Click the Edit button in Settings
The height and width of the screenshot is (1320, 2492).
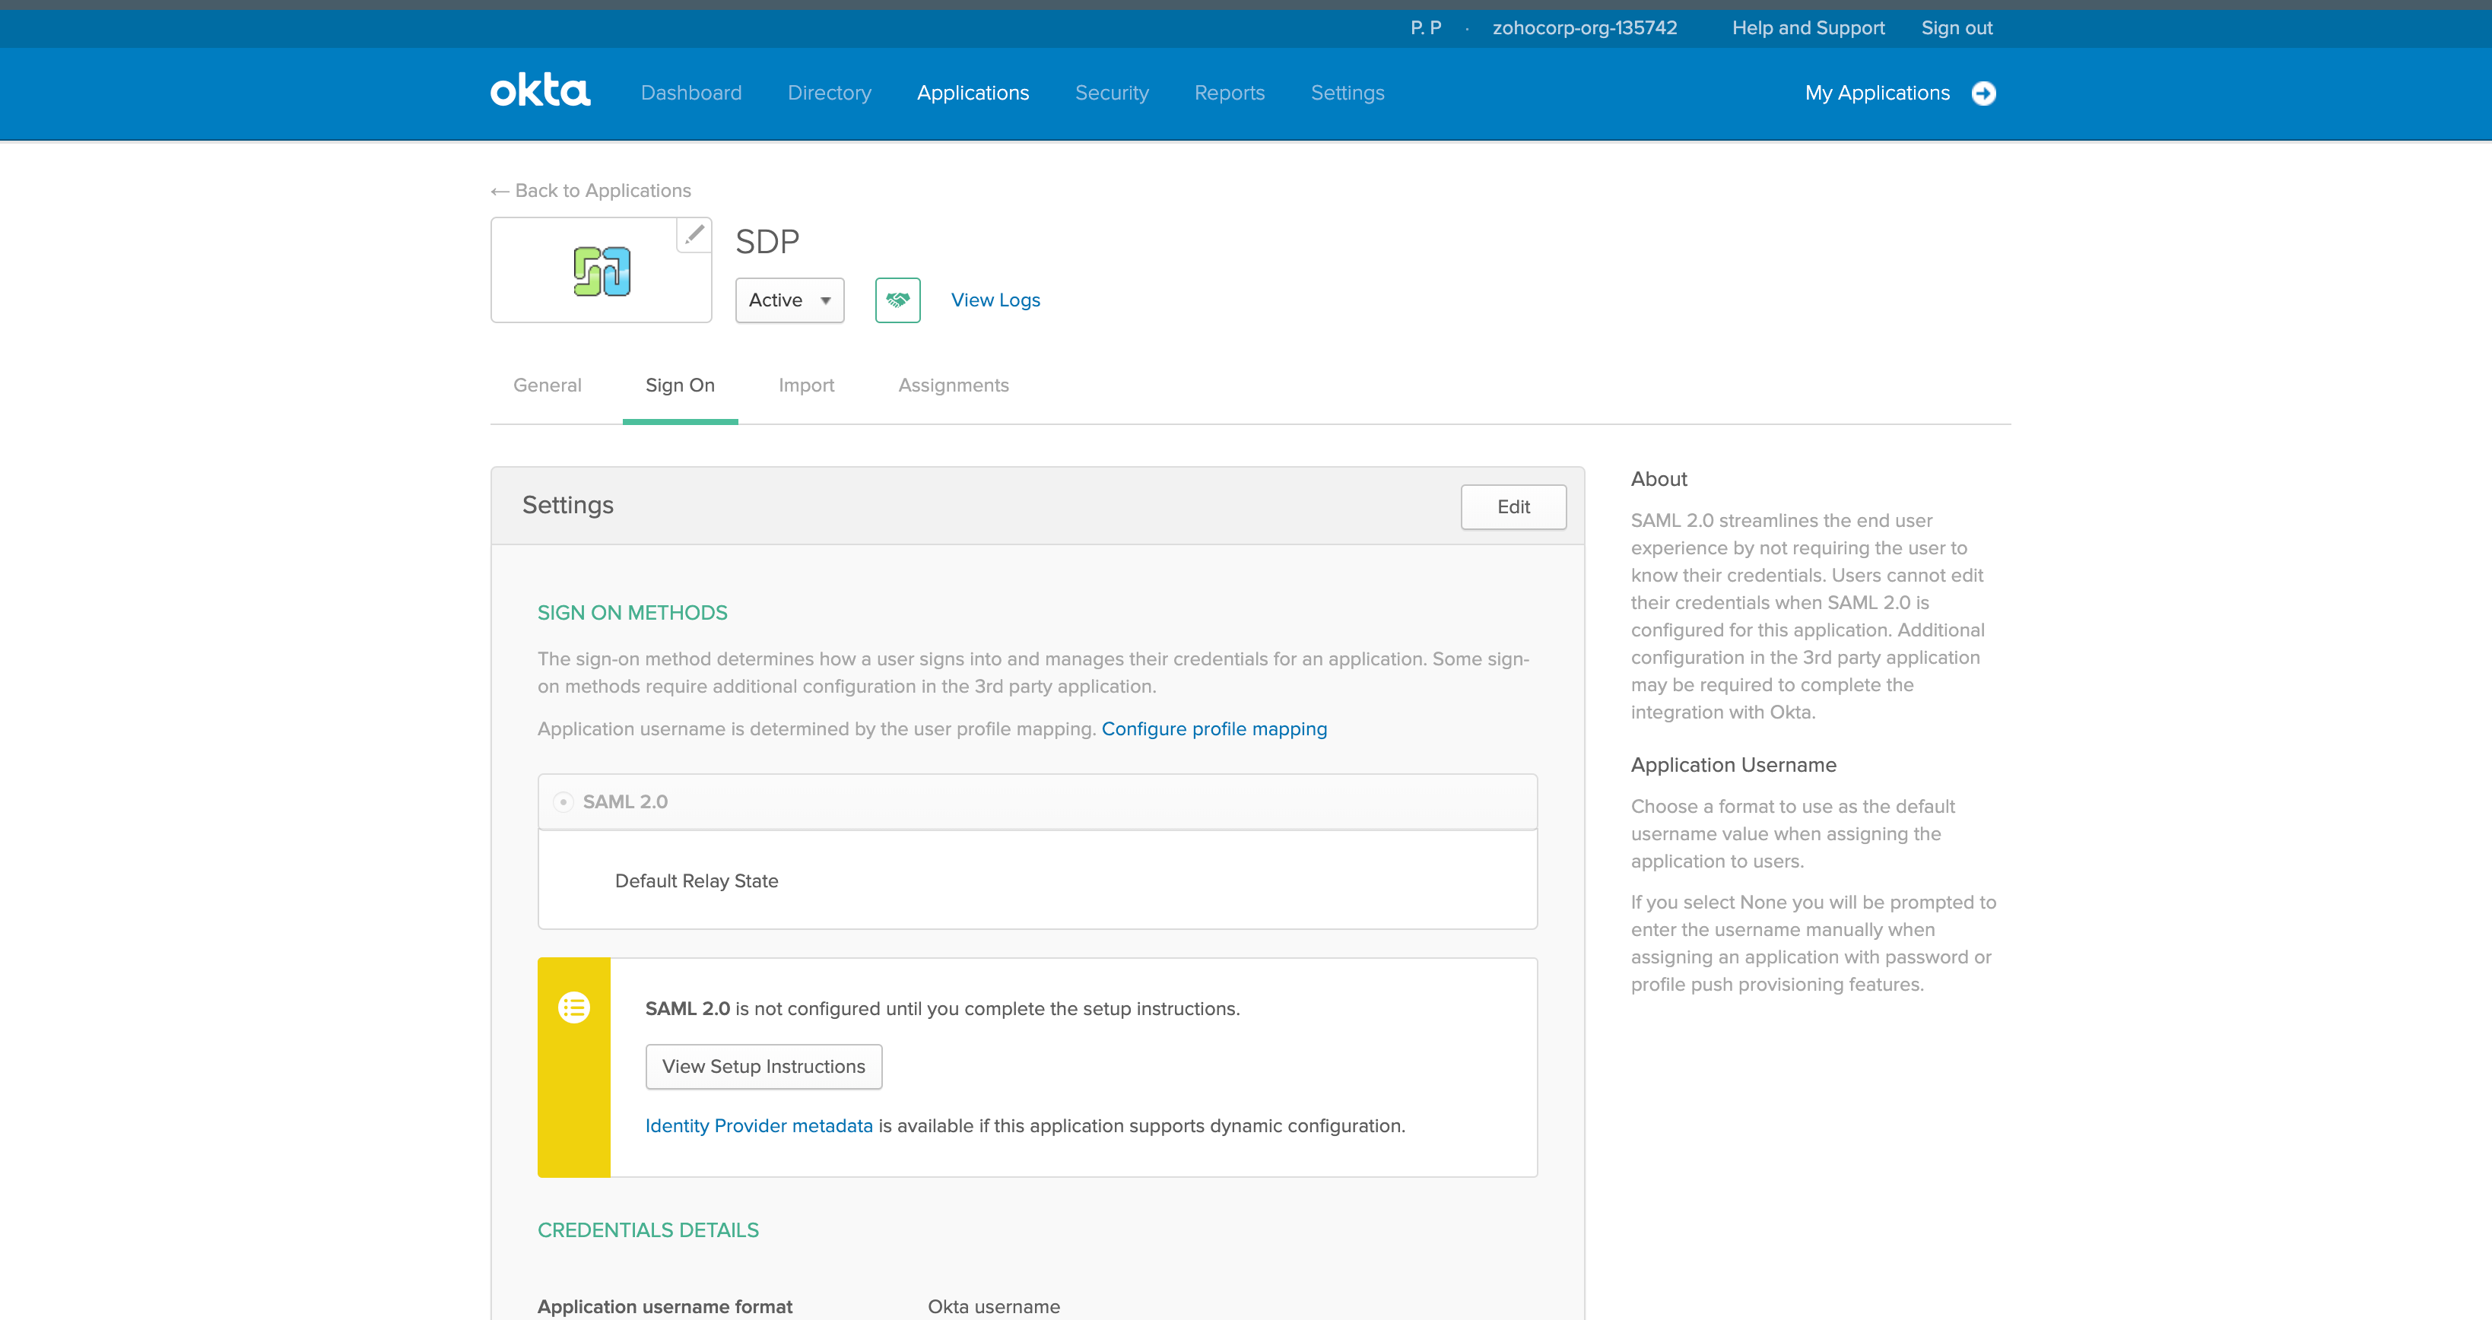coord(1512,506)
